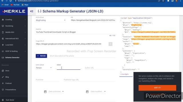Click the address bar URL
The width and height of the screenshot is (183, 102).
click(x=38, y=1)
